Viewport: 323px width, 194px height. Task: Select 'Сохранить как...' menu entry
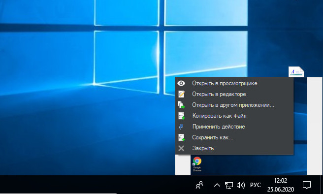(234, 137)
